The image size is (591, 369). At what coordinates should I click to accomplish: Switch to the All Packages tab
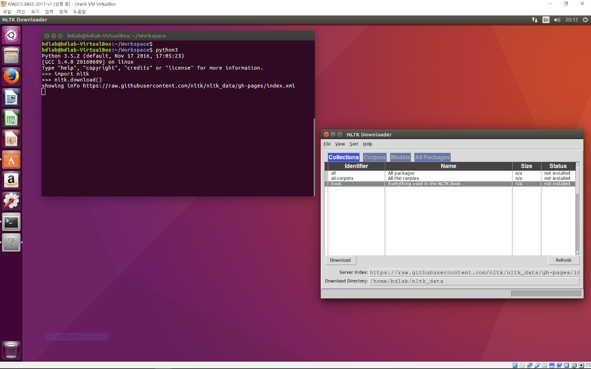coord(433,157)
